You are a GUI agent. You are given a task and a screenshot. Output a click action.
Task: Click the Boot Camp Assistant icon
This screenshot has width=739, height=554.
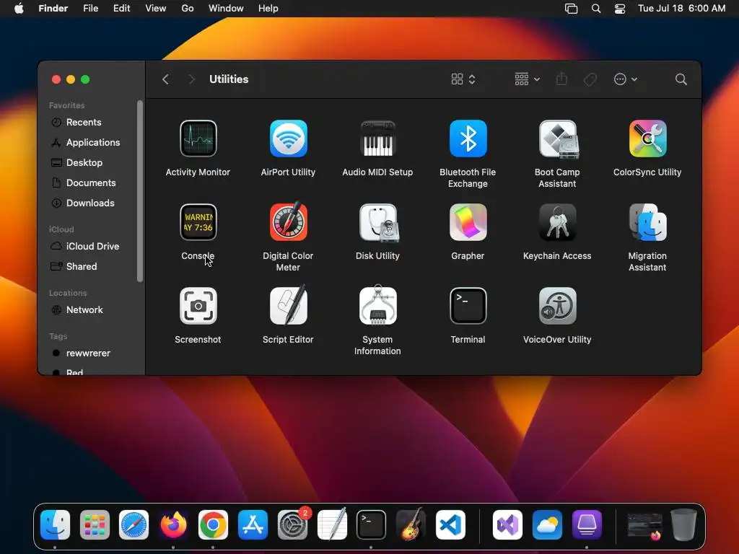click(x=558, y=138)
